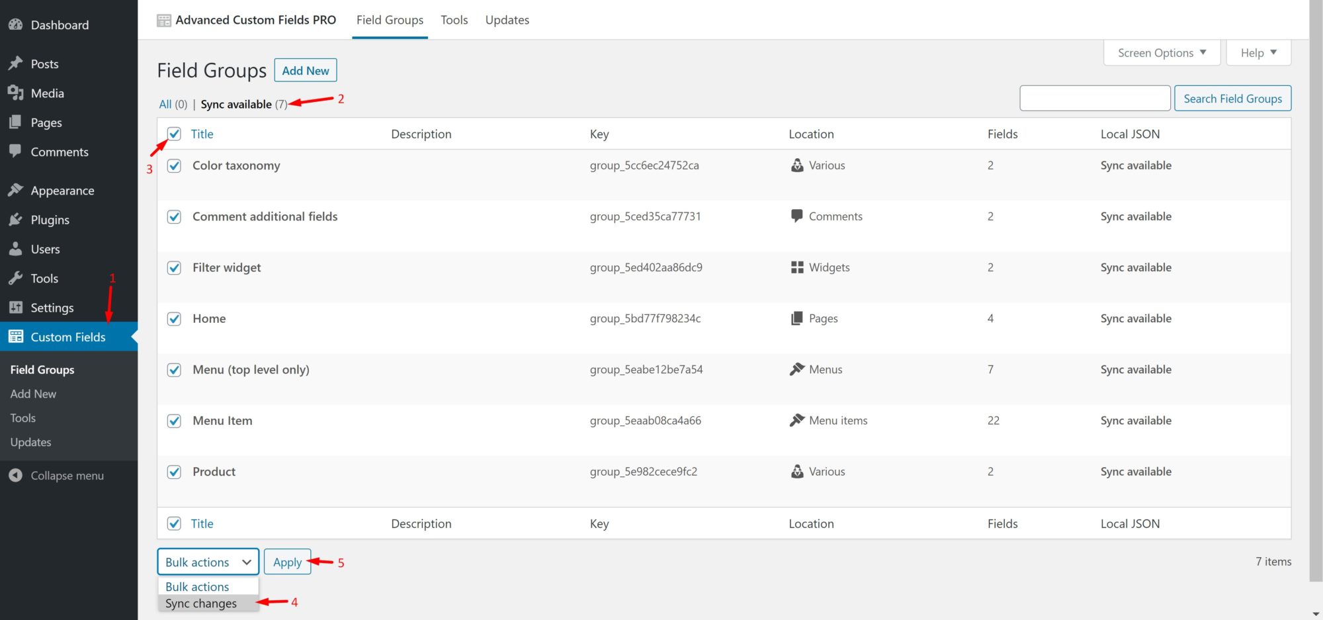Switch to the Field Groups top tab
This screenshot has width=1323, height=620.
point(390,20)
